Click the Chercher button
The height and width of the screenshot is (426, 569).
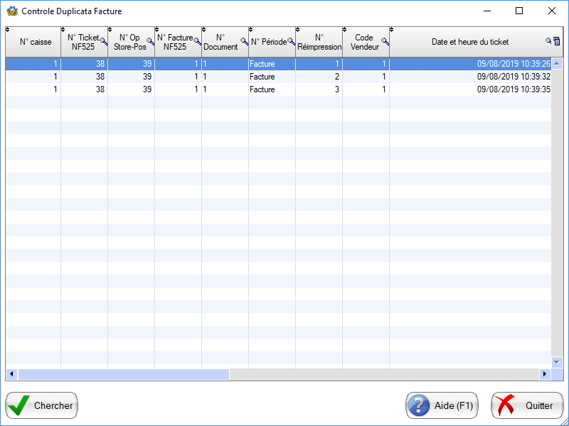[42, 405]
